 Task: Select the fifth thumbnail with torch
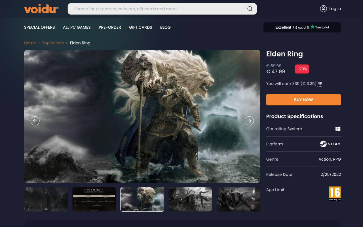click(239, 199)
